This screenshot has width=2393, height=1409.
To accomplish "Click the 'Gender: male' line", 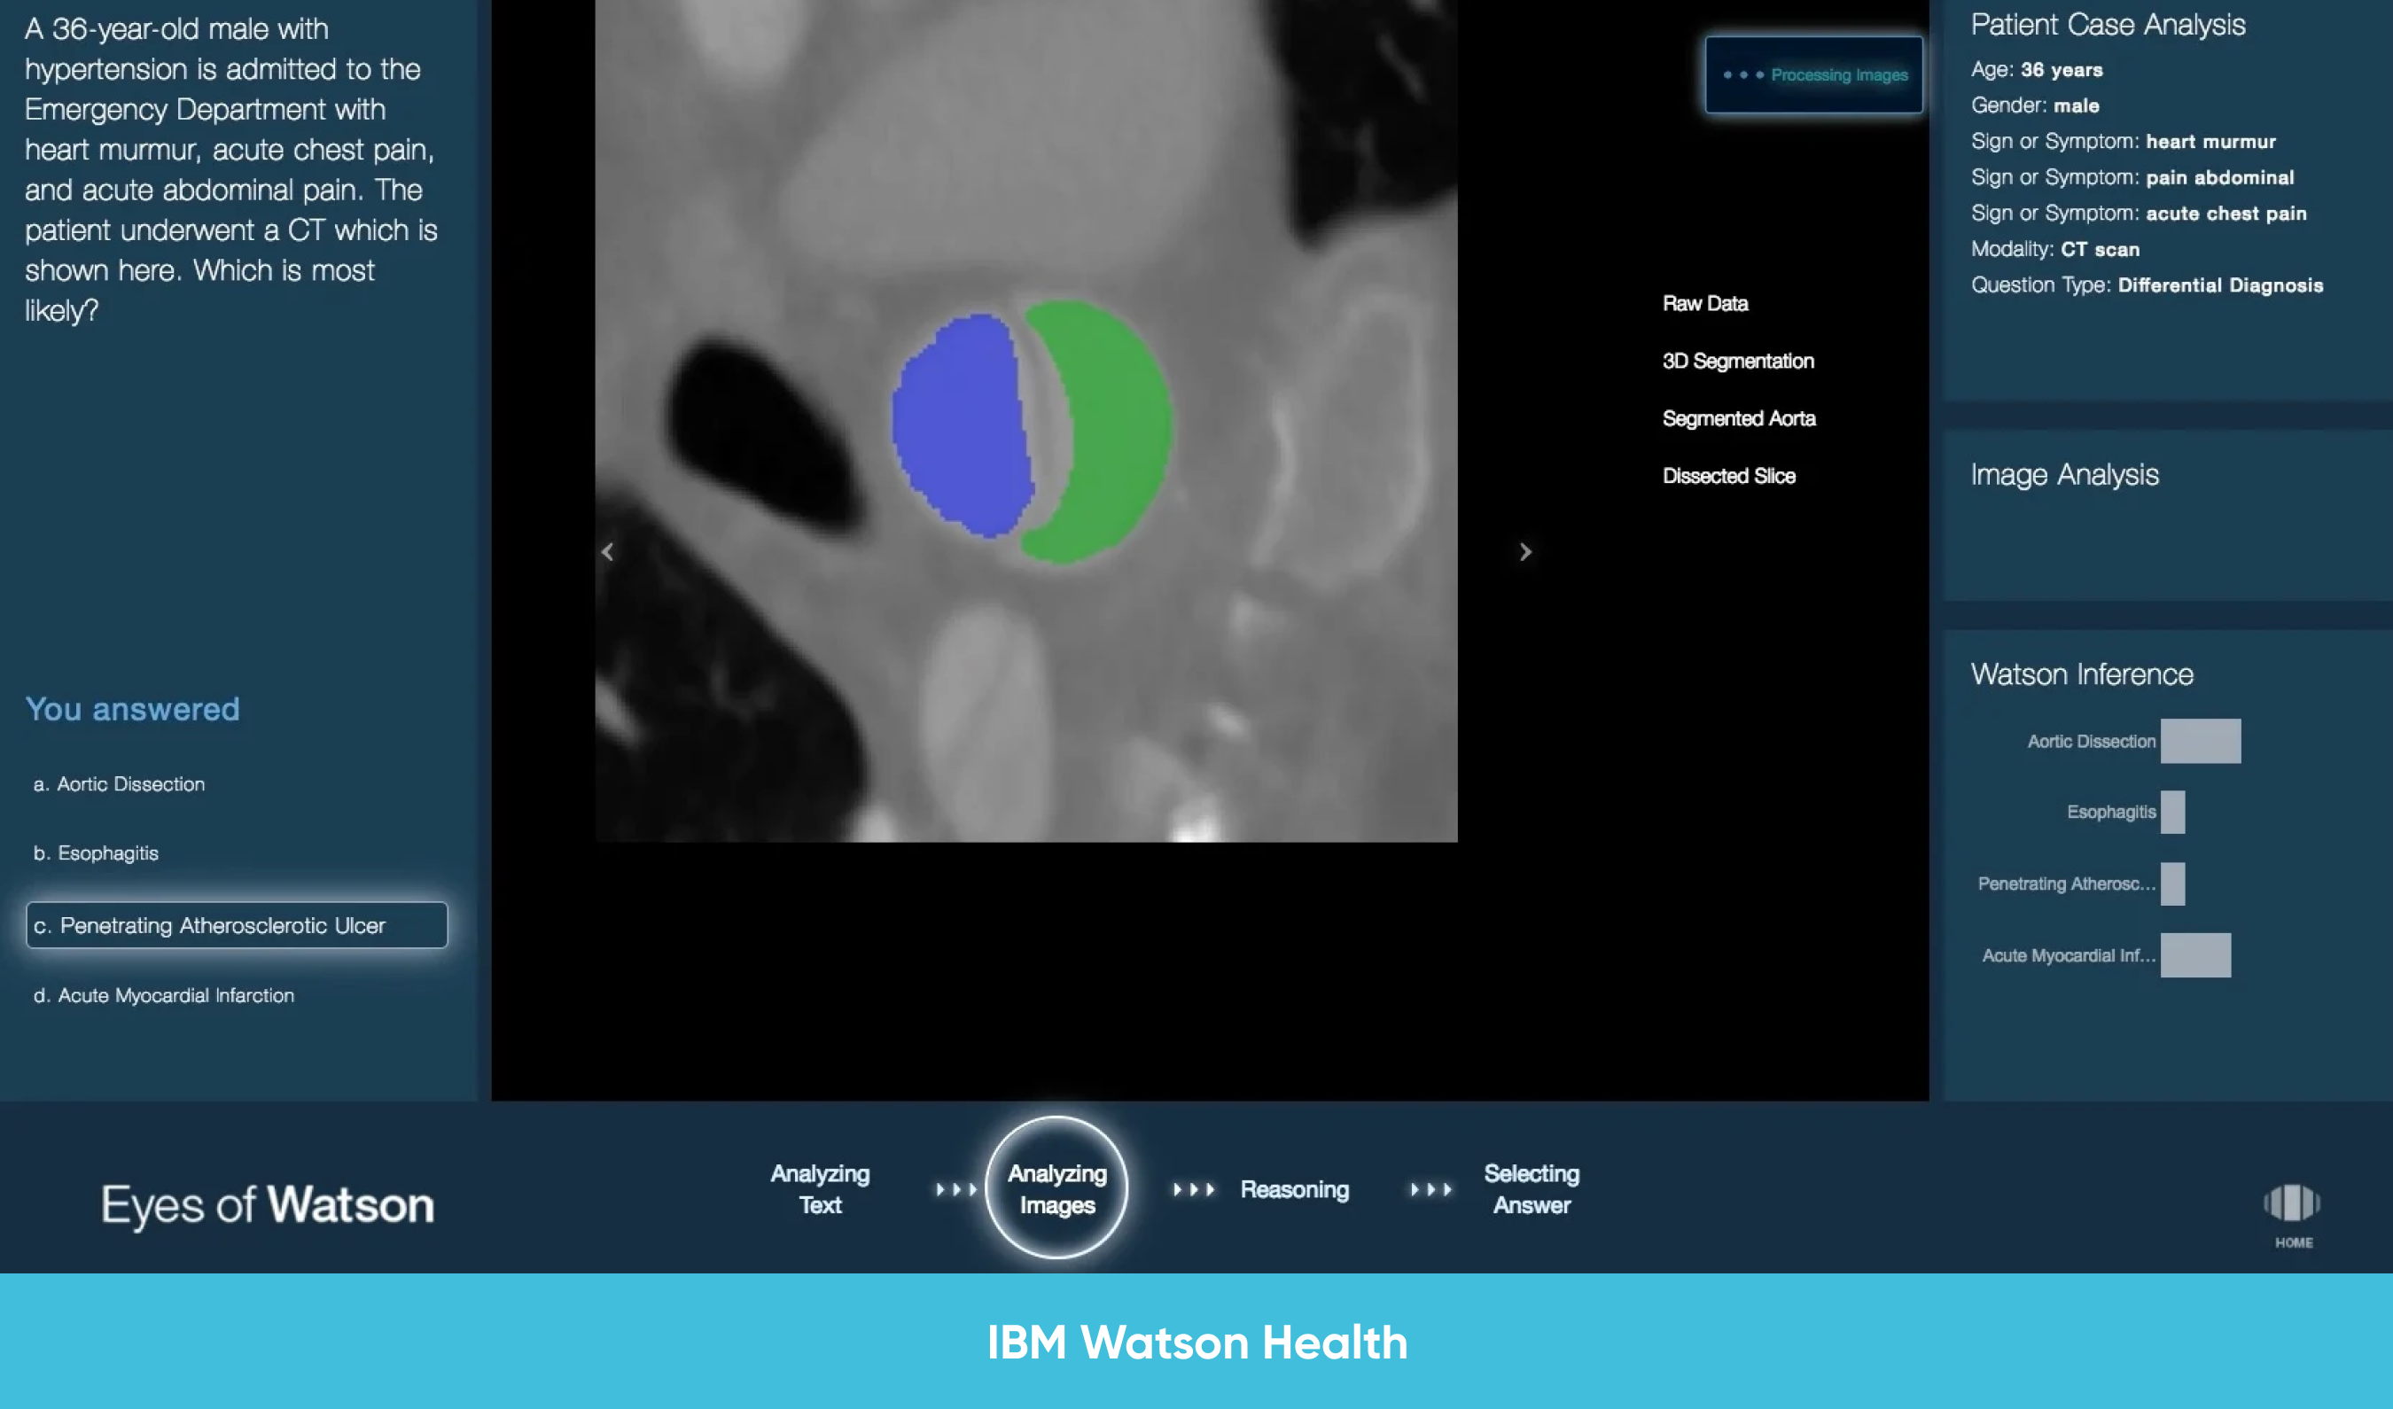I will click(2034, 105).
